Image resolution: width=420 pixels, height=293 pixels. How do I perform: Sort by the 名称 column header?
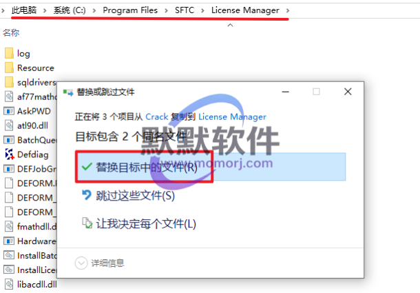(x=11, y=32)
